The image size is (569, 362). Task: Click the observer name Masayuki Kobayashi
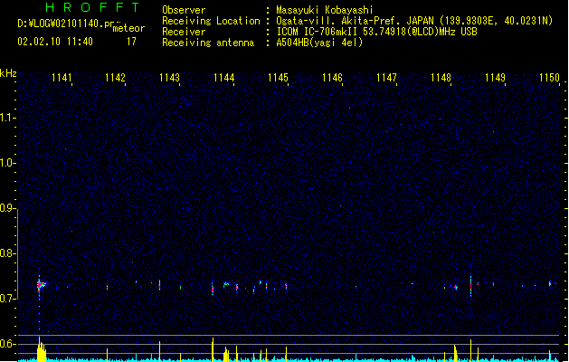click(325, 10)
